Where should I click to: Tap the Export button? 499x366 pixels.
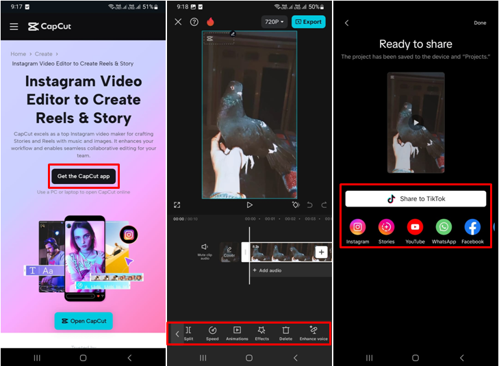(x=309, y=22)
